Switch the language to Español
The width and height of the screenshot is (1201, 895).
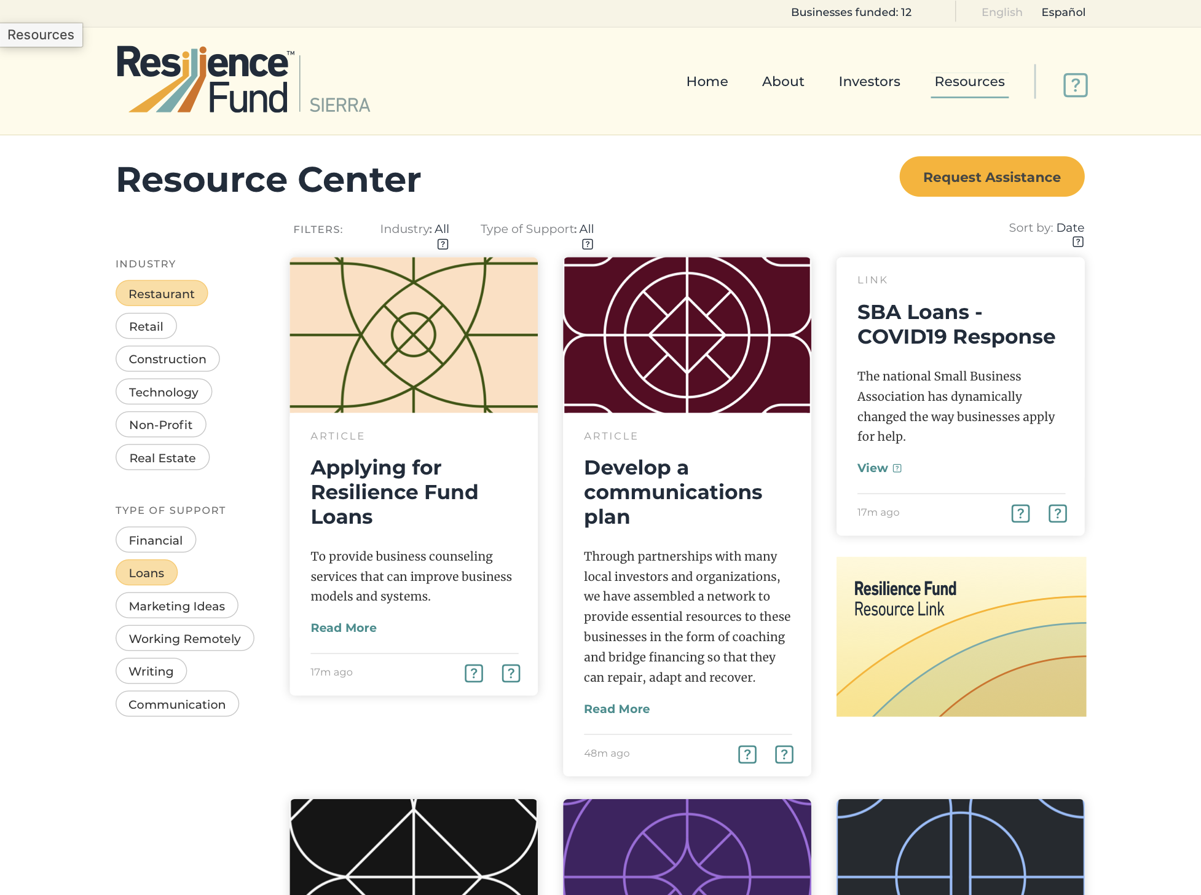coord(1063,12)
